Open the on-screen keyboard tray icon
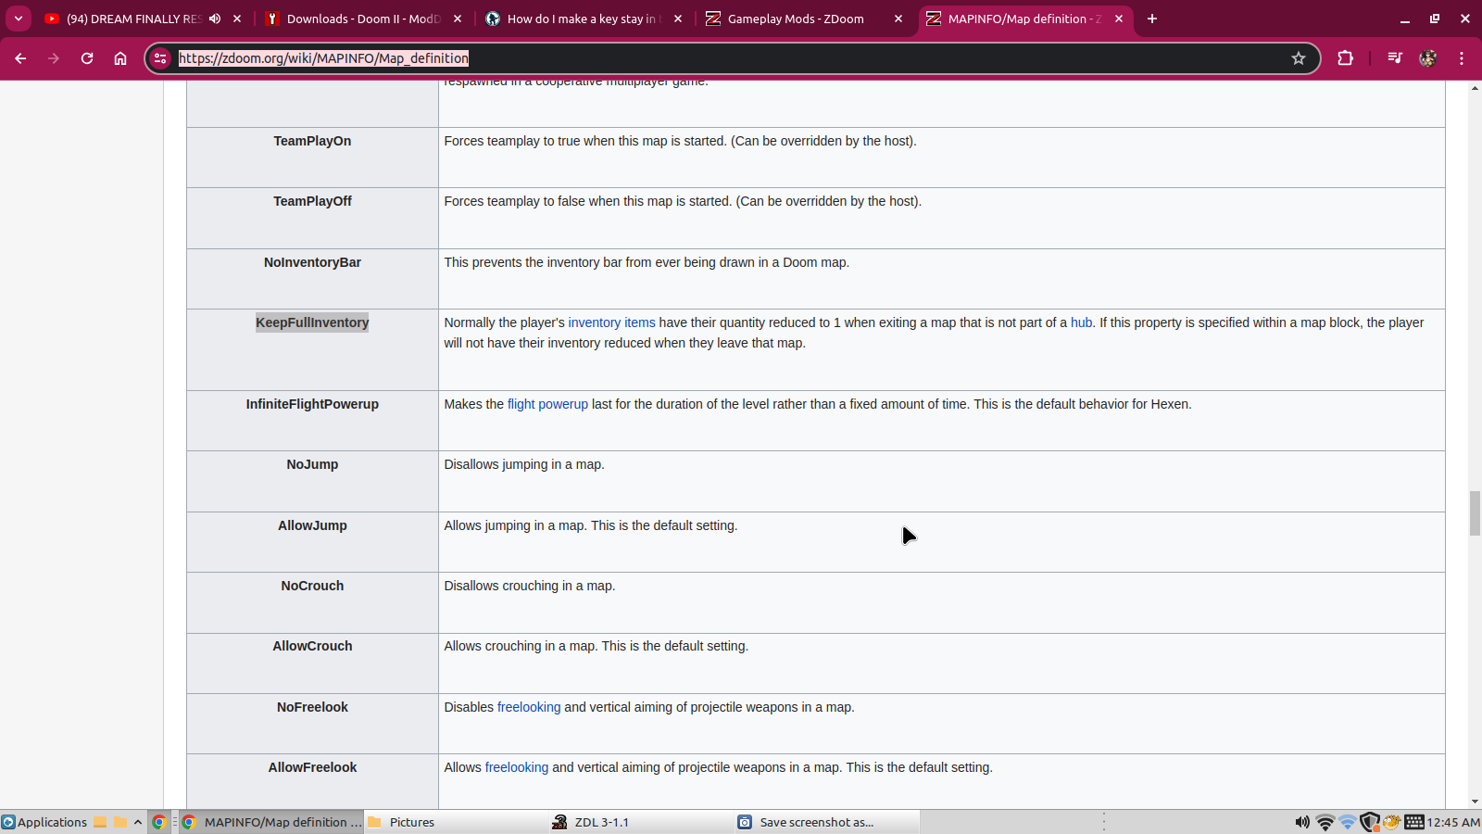The width and height of the screenshot is (1482, 834). tap(1414, 822)
